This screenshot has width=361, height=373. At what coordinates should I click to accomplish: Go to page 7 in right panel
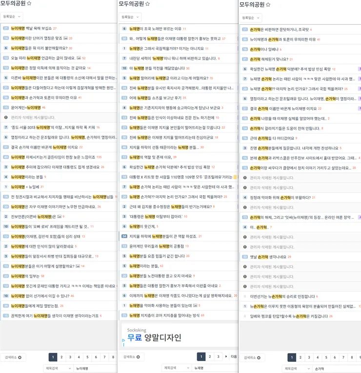(343, 357)
